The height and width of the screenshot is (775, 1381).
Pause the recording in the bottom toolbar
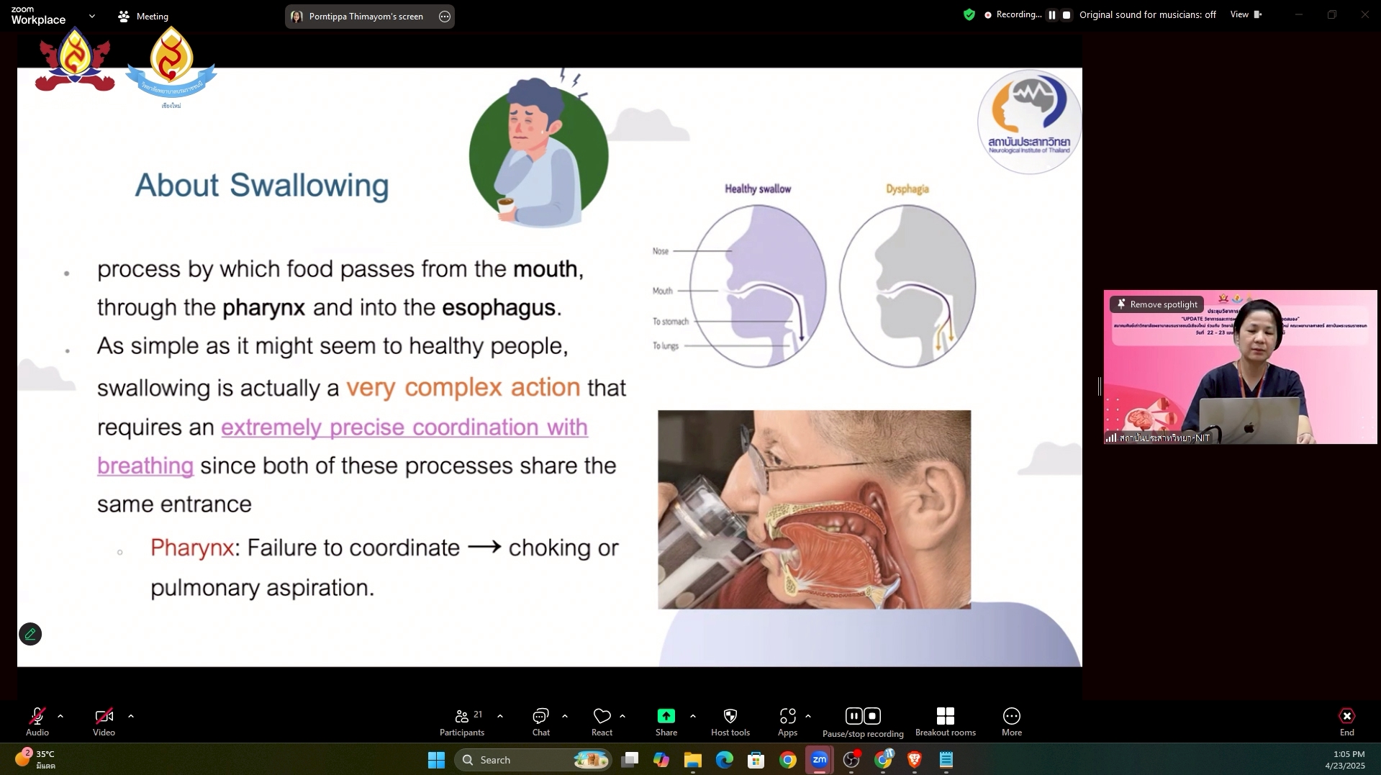pyautogui.click(x=853, y=716)
